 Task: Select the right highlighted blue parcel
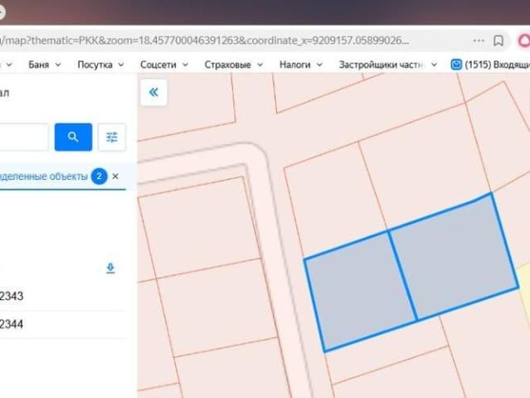[454, 257]
